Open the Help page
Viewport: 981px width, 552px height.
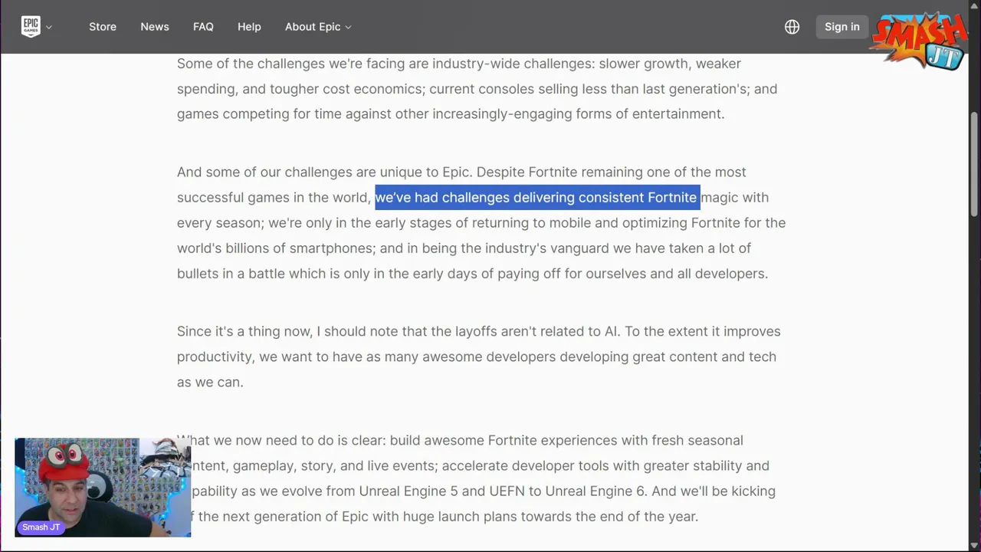pos(249,27)
